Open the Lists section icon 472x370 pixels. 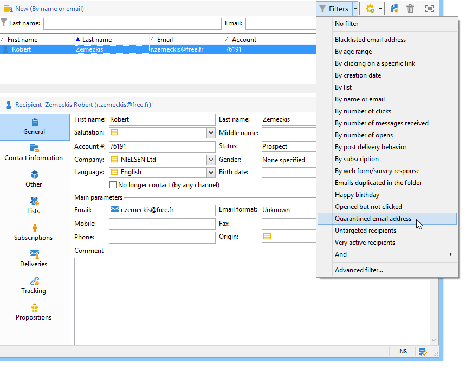34,201
